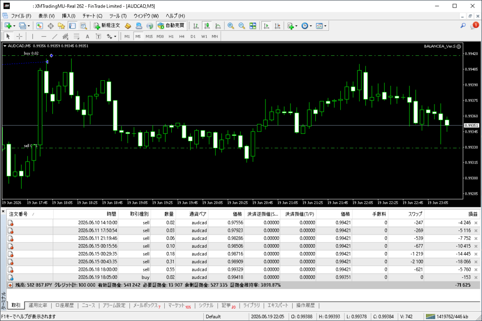Open the periods clock dropdown
The height and width of the screenshot is (321, 482).
point(306,26)
